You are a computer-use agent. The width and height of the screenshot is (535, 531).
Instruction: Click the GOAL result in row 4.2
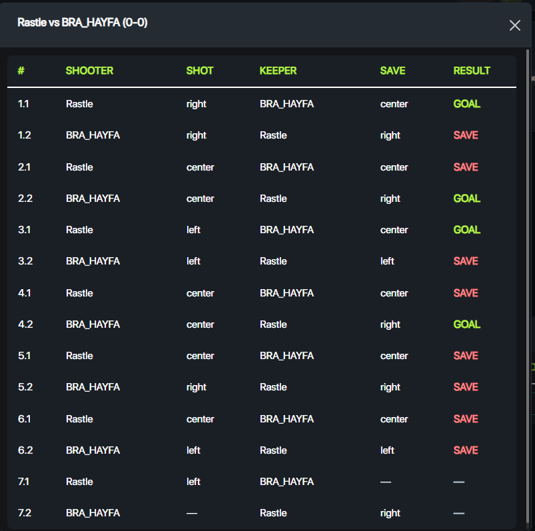pyautogui.click(x=466, y=324)
